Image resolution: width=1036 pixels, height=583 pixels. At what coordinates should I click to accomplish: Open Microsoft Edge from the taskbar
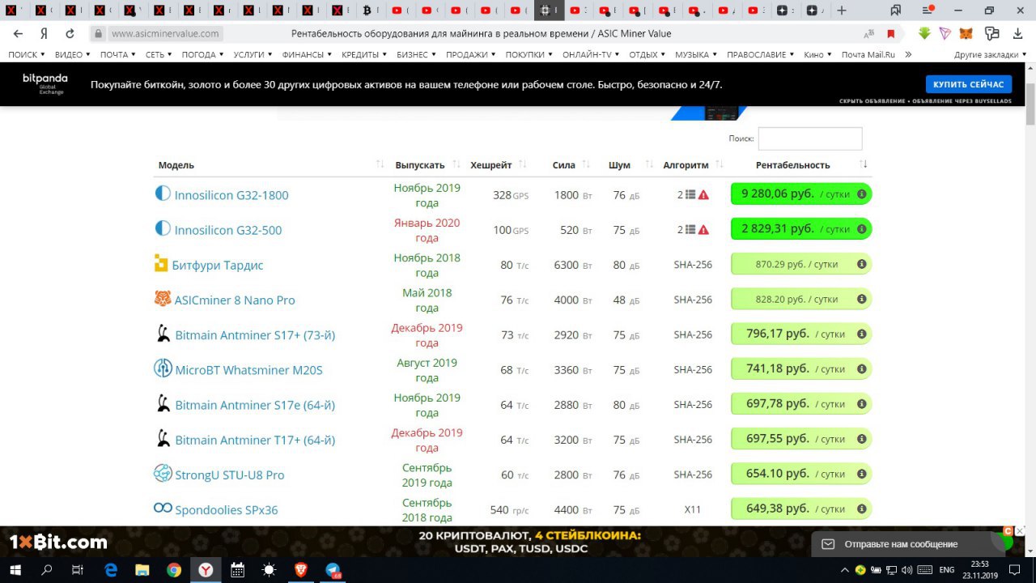[x=110, y=569]
